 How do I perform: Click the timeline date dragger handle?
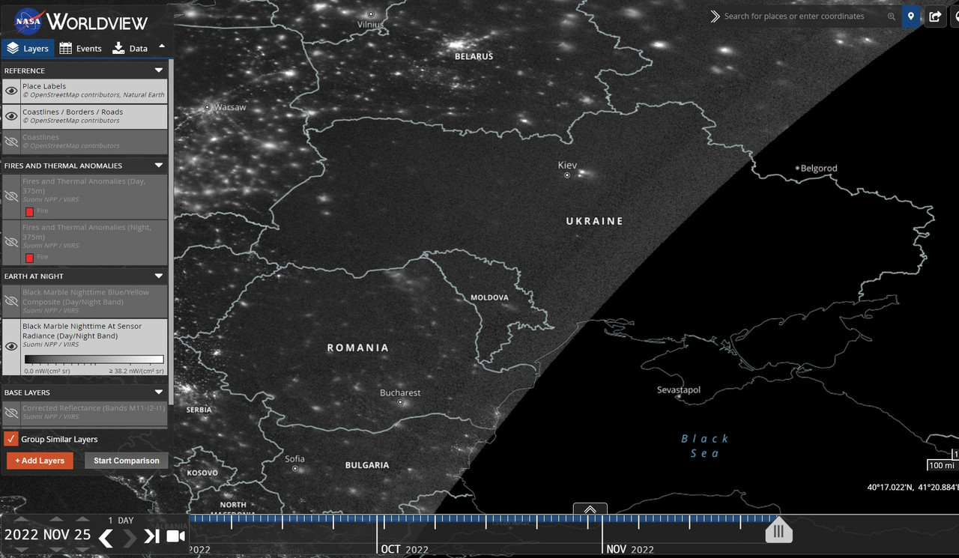(778, 531)
